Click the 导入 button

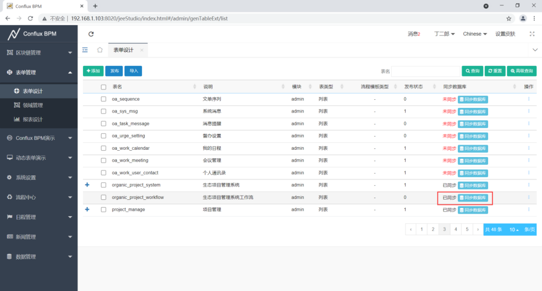(133, 71)
